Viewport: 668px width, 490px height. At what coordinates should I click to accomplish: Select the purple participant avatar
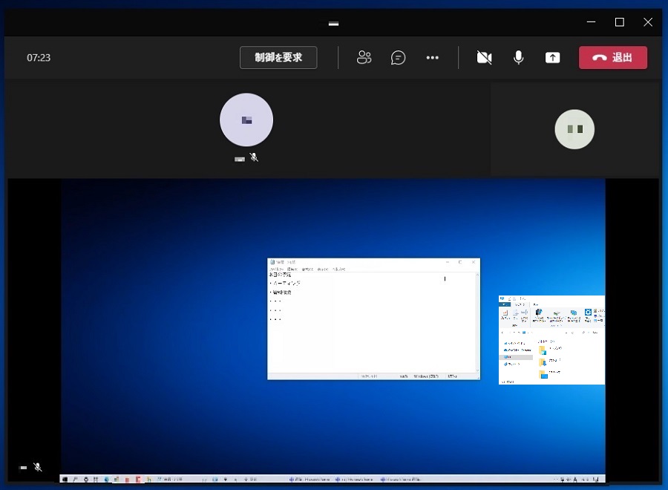(x=246, y=120)
